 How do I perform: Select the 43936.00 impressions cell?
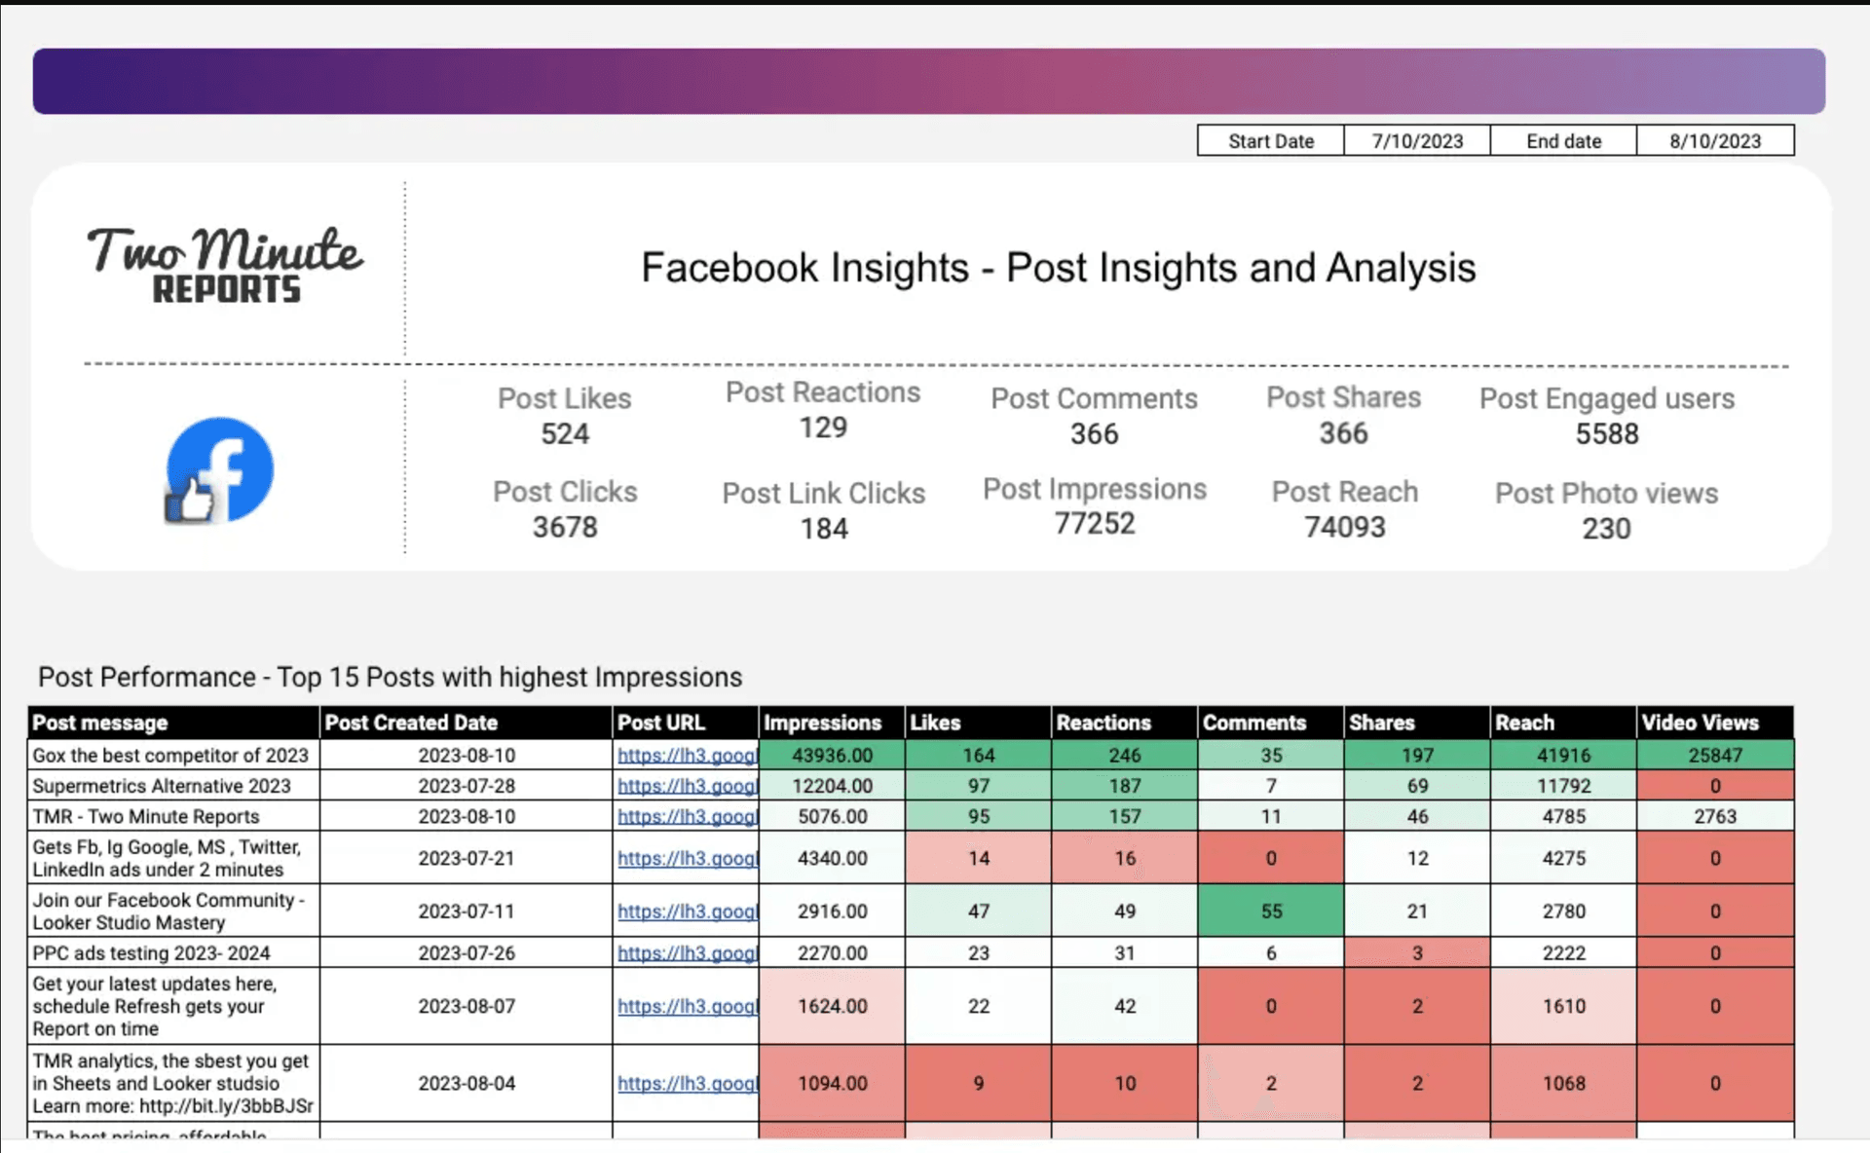point(832,756)
